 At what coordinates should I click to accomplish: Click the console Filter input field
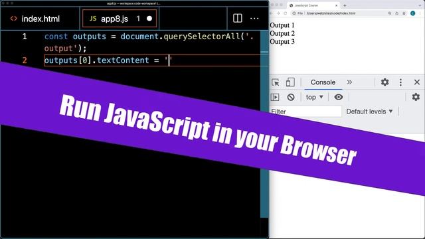[x=305, y=112]
